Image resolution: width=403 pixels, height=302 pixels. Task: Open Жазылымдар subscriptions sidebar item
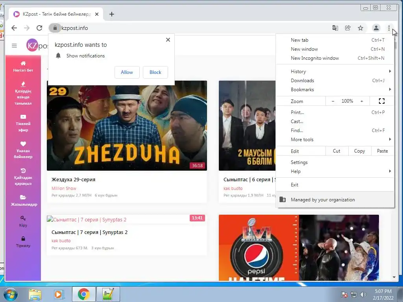coord(24,201)
